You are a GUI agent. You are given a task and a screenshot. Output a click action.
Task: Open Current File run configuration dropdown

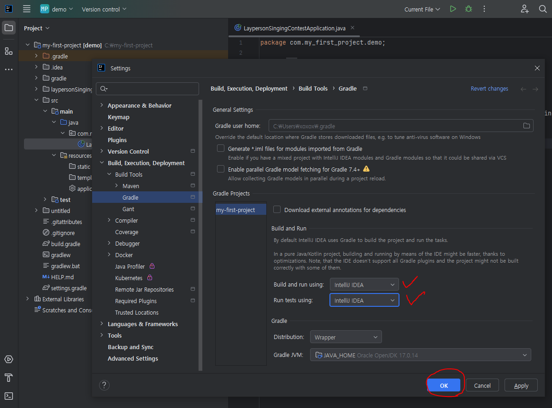tap(422, 9)
